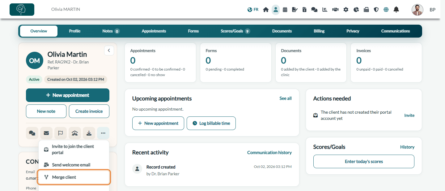Viewport: 445px width, 191px height.
Task: Open the Communications tab
Action: point(396,31)
